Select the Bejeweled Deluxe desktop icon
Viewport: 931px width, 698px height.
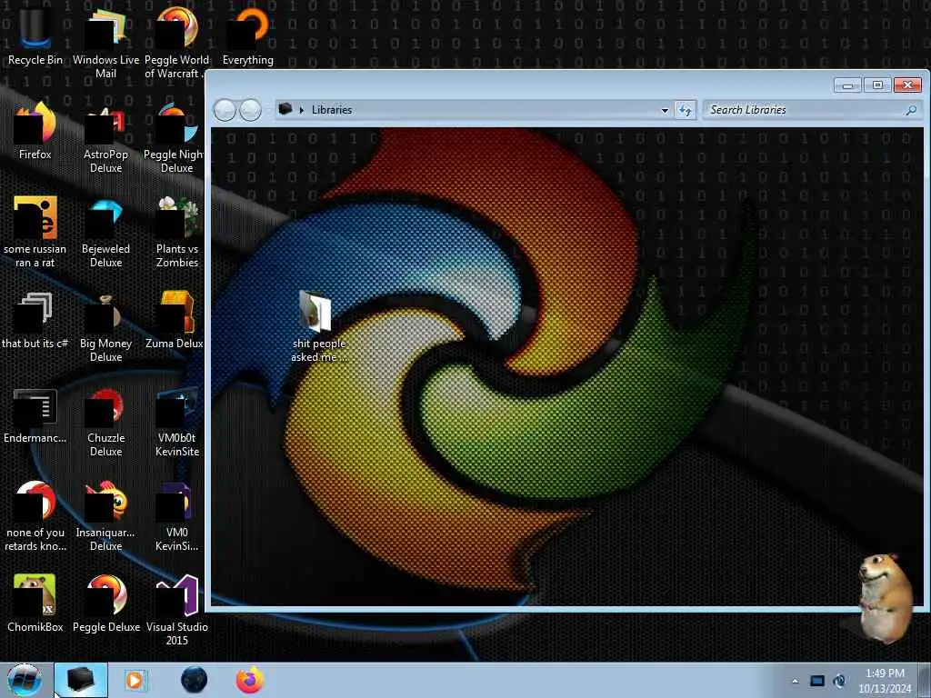pos(105,232)
